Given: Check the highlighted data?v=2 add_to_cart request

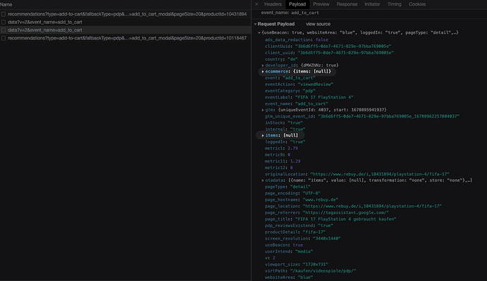Looking at the screenshot, I should pos(4,30).
